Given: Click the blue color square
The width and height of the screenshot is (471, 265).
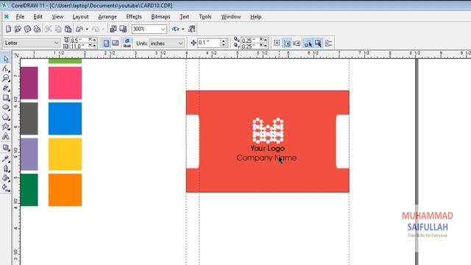Looking at the screenshot, I should tap(65, 119).
